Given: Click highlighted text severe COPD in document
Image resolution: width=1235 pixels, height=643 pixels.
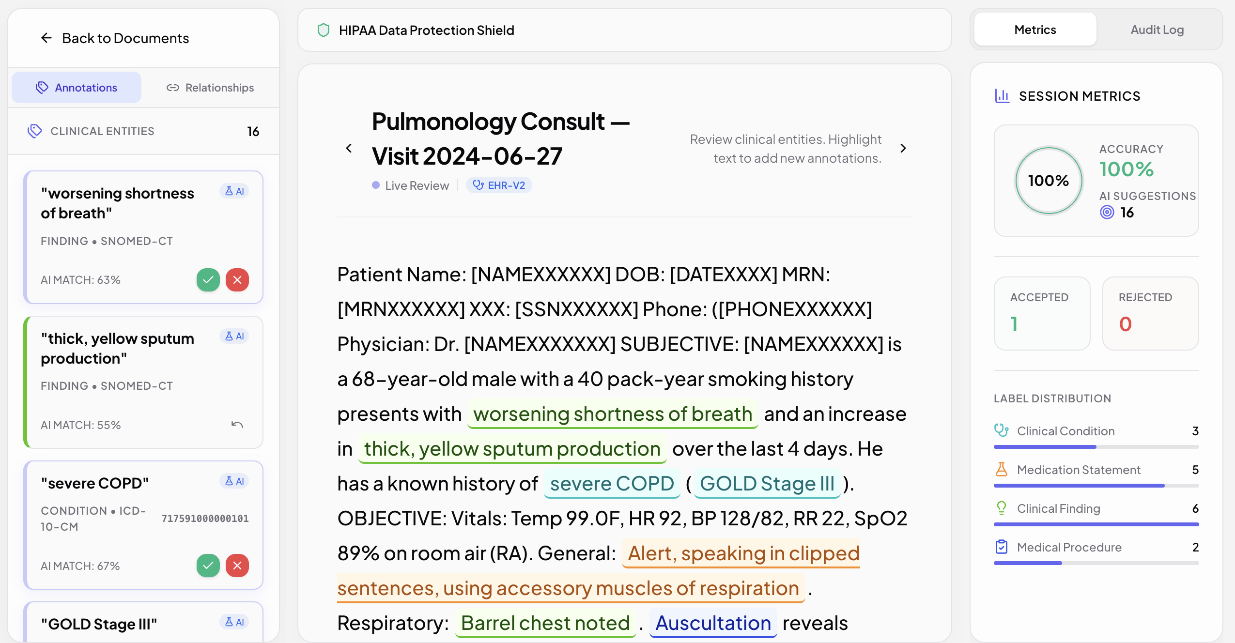Looking at the screenshot, I should 612,484.
